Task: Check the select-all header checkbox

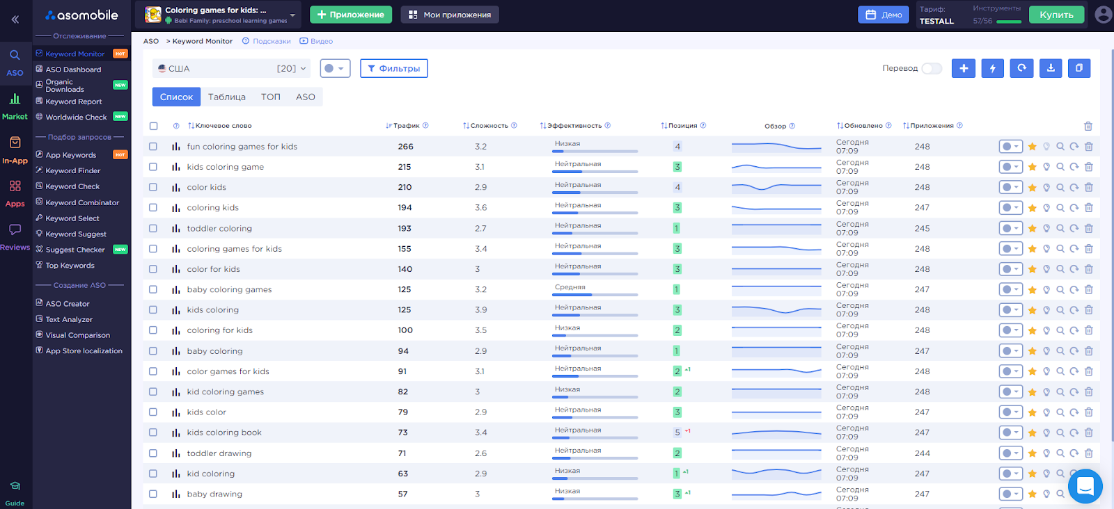Action: tap(154, 126)
